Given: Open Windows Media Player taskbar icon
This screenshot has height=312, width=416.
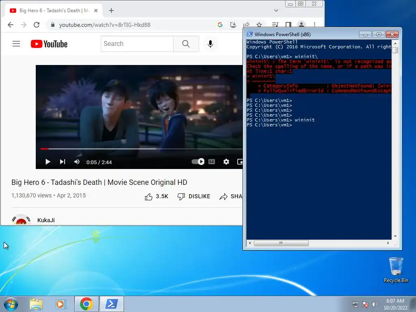Looking at the screenshot, I should coord(61,304).
